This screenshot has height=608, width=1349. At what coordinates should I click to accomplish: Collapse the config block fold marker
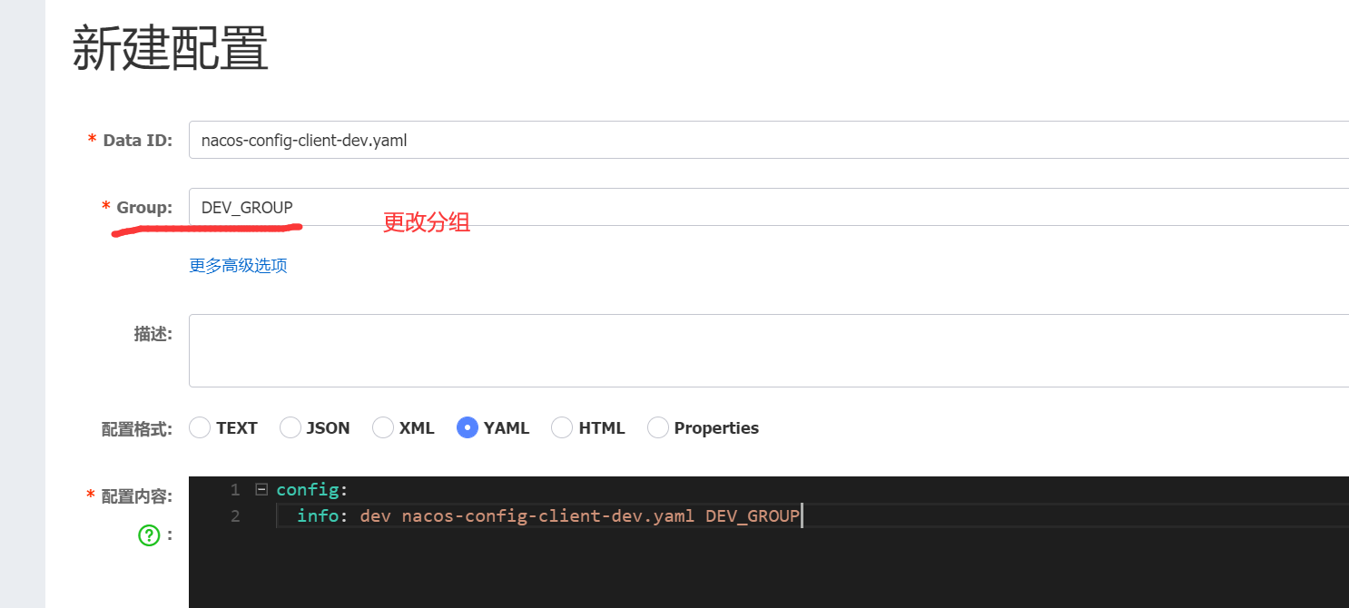point(261,490)
